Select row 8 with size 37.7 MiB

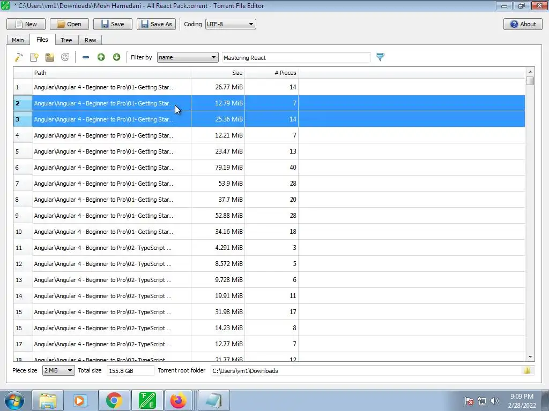coord(269,200)
